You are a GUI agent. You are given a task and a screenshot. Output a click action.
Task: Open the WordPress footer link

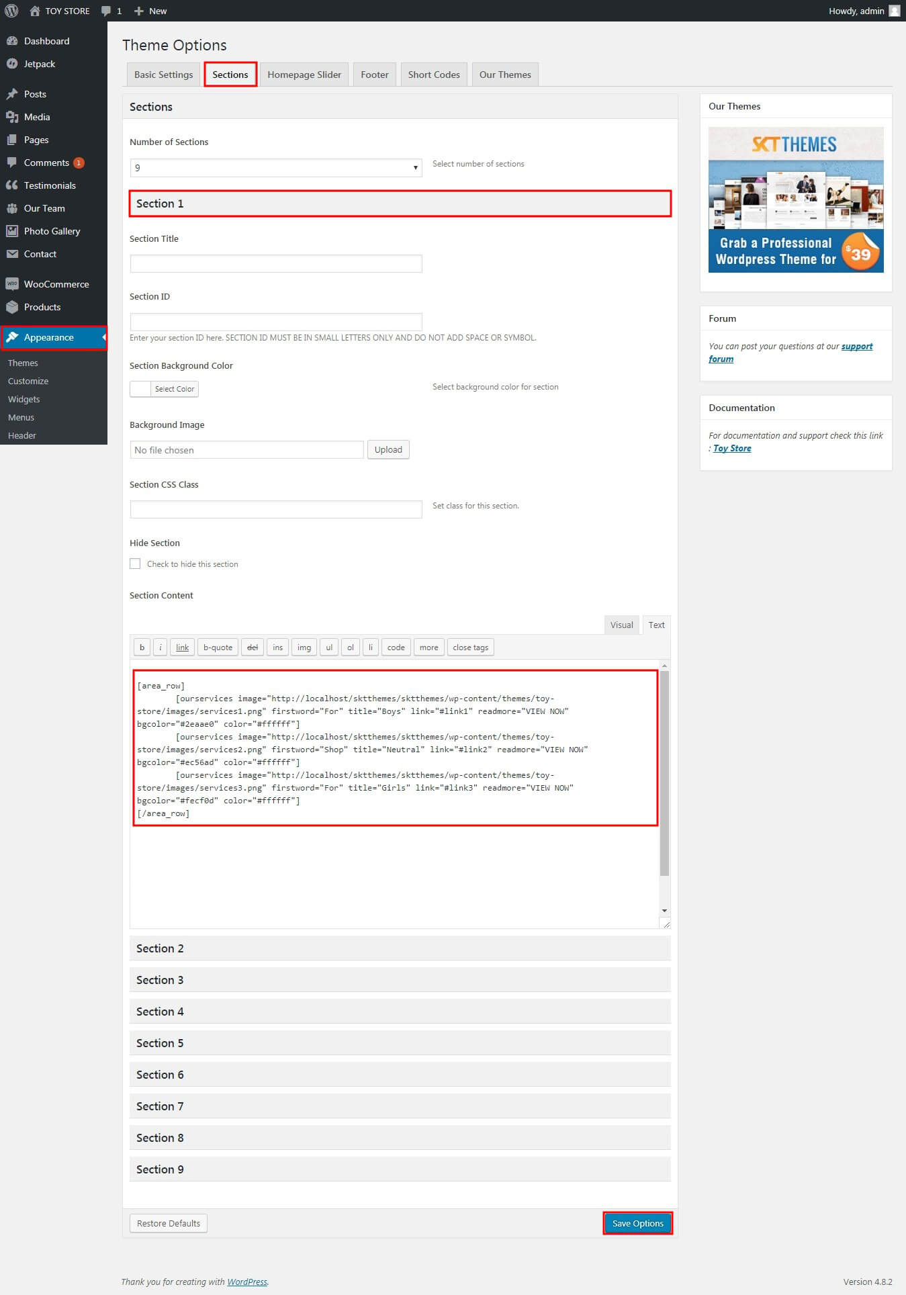[x=247, y=1282]
